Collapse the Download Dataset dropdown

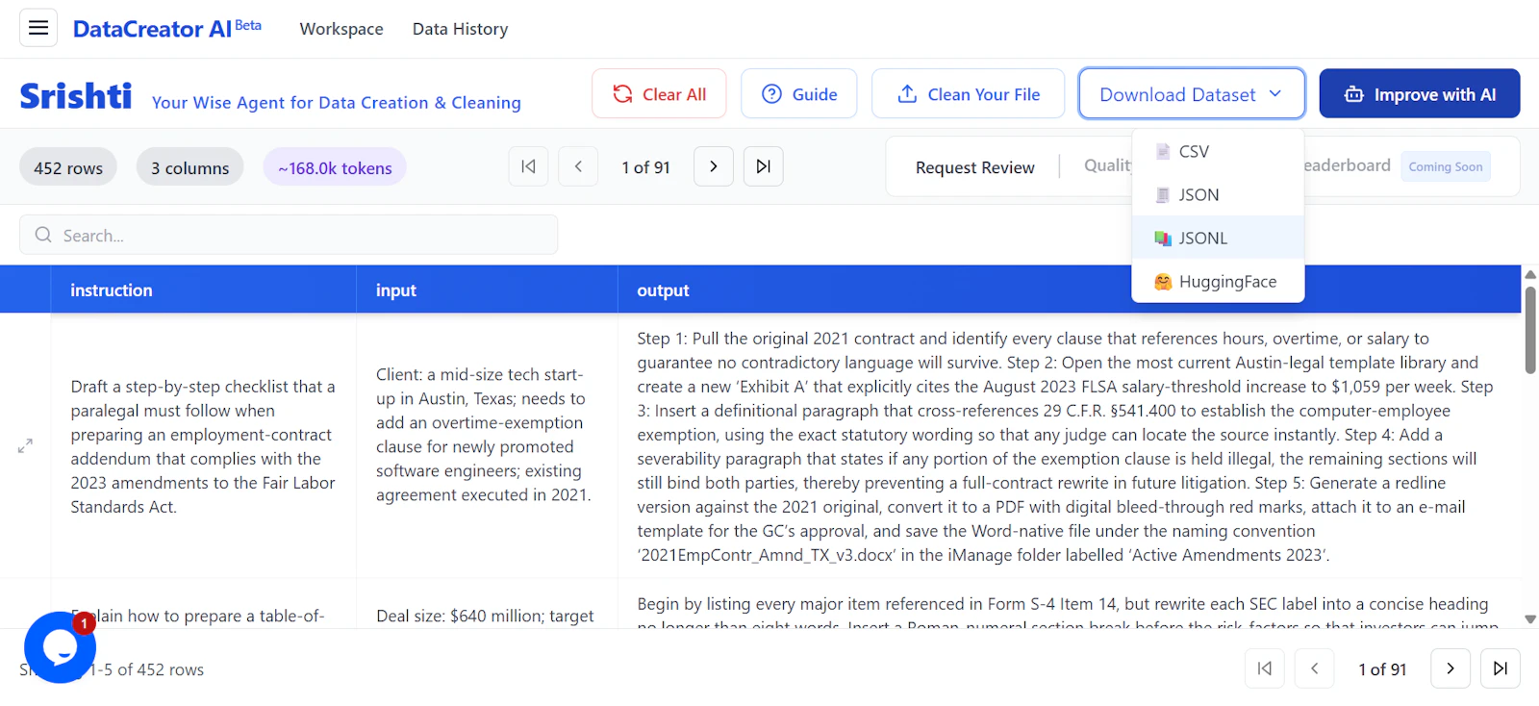[x=1192, y=94]
